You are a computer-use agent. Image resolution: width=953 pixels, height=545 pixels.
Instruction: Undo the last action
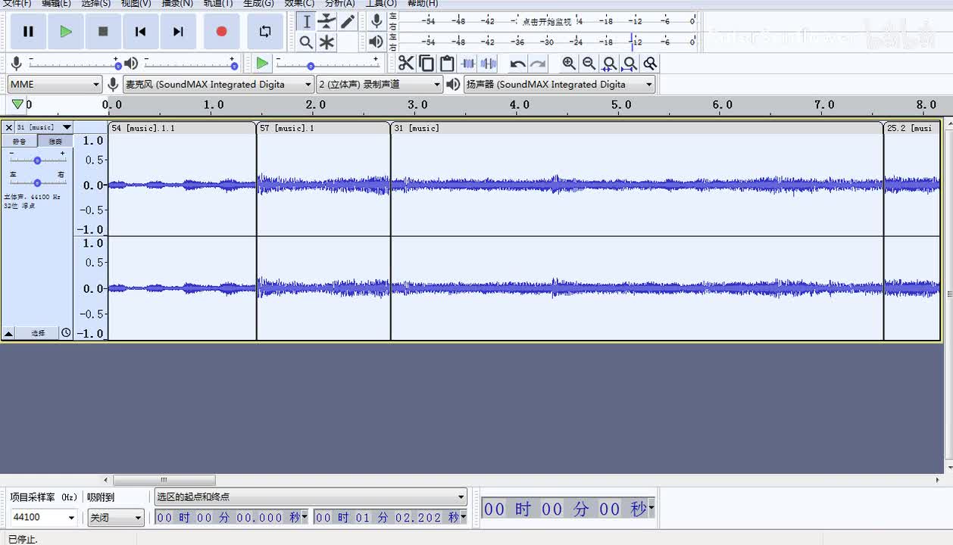coord(517,64)
